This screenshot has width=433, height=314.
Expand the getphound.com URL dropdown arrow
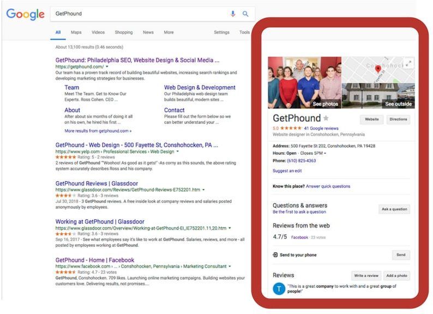[x=107, y=67]
